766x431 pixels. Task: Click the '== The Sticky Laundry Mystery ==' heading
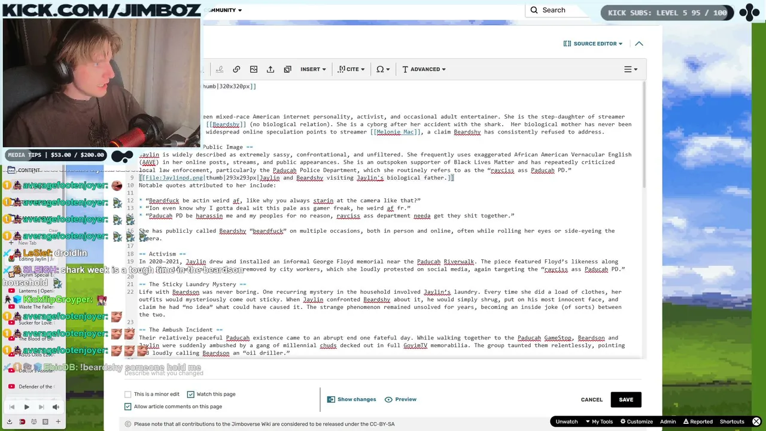[x=192, y=284]
